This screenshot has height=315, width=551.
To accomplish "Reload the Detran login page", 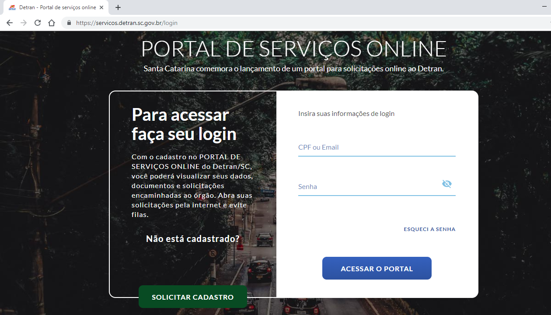I will click(x=37, y=22).
